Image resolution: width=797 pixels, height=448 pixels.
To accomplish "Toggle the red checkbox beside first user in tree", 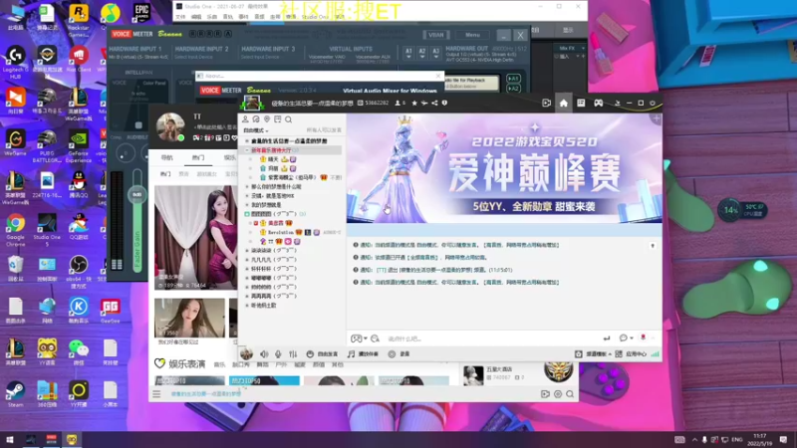I will point(256,223).
